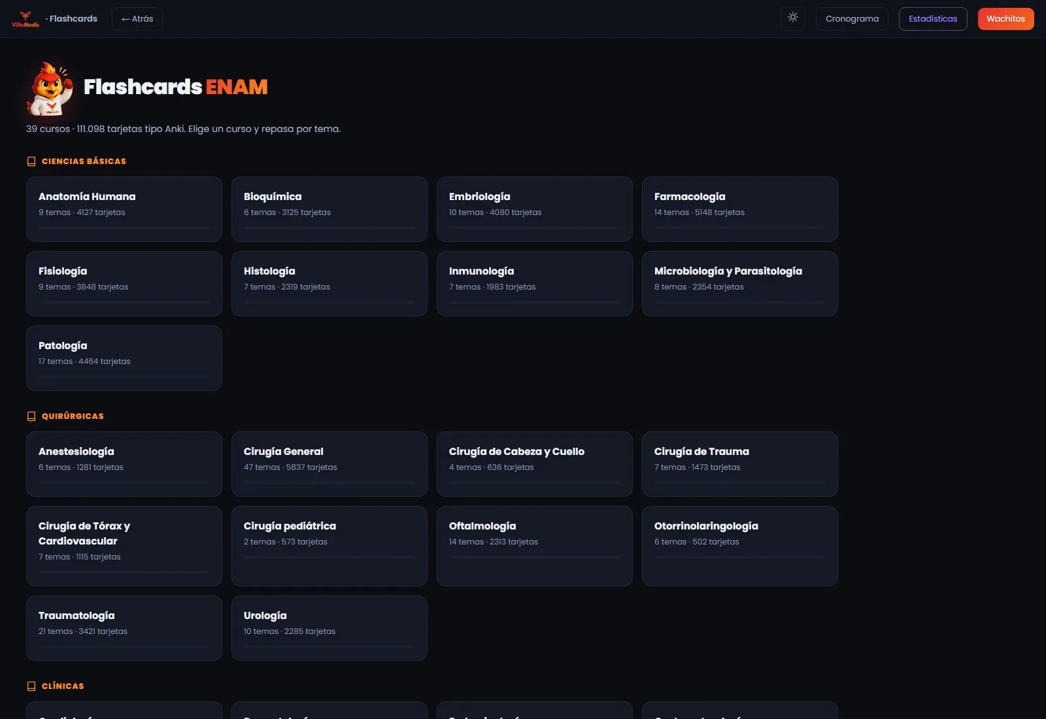
Task: Click the Flashcards ENAM page heading
Action: tap(176, 87)
